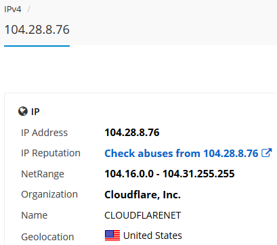Click the United States geolocation text

coord(152,236)
